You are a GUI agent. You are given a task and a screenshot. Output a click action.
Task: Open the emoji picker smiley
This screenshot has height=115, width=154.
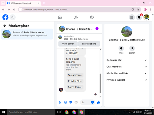tap(92, 102)
